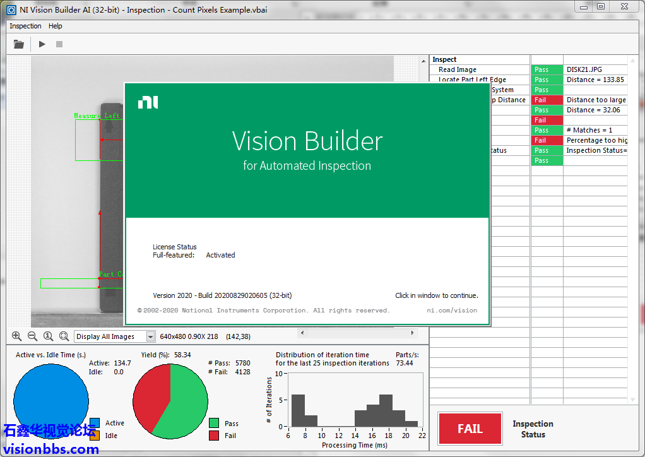Click the Zoom Out magnifier icon

pos(32,336)
